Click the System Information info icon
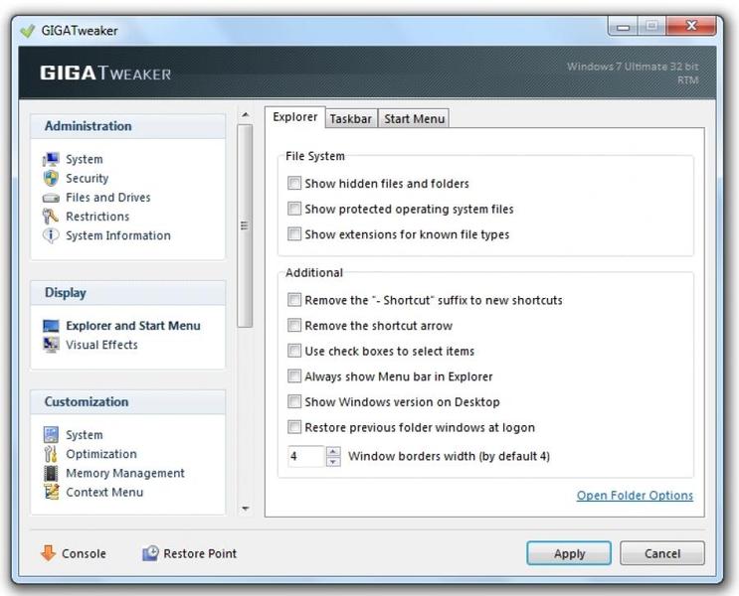This screenshot has height=596, width=739. coord(51,235)
